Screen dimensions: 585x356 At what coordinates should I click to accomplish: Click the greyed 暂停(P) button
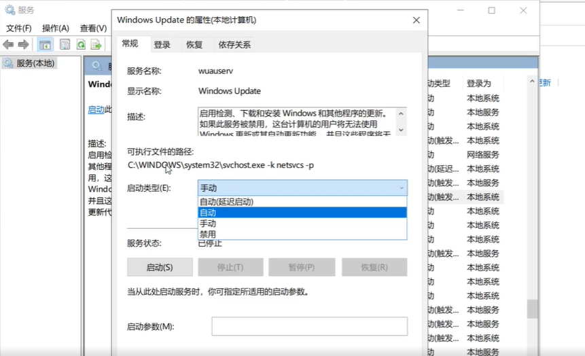coord(302,267)
